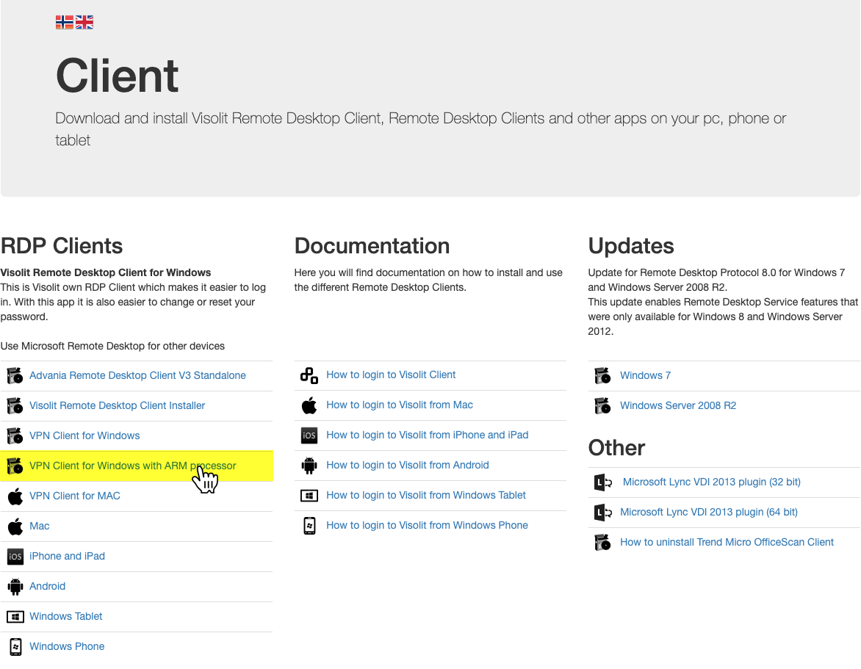Viewport: 861px width, 669px height.
Task: Click the Apple icon beside VPN Client for MAC
Action: point(15,496)
